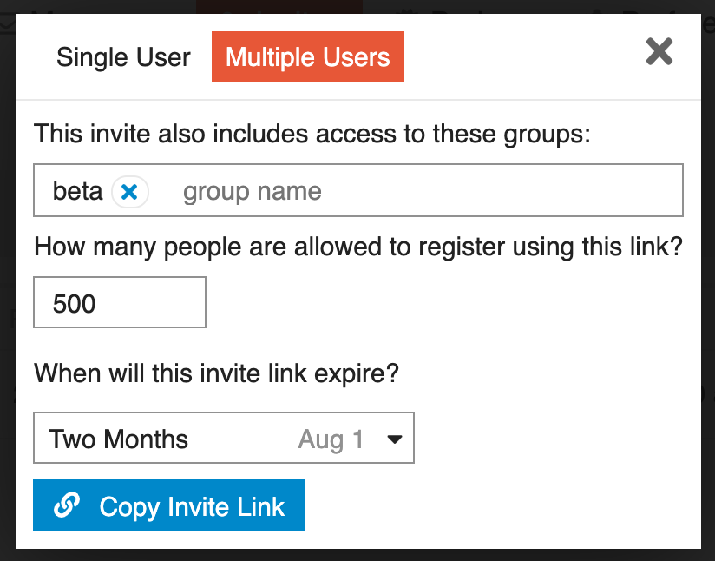
Task: Click the 'When will this invite link expire' label
Action: pos(216,374)
